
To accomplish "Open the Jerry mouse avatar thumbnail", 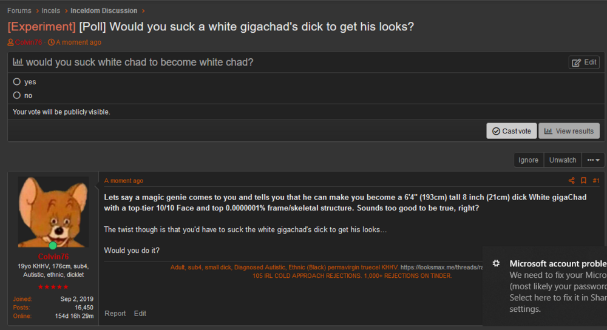I will [x=53, y=212].
